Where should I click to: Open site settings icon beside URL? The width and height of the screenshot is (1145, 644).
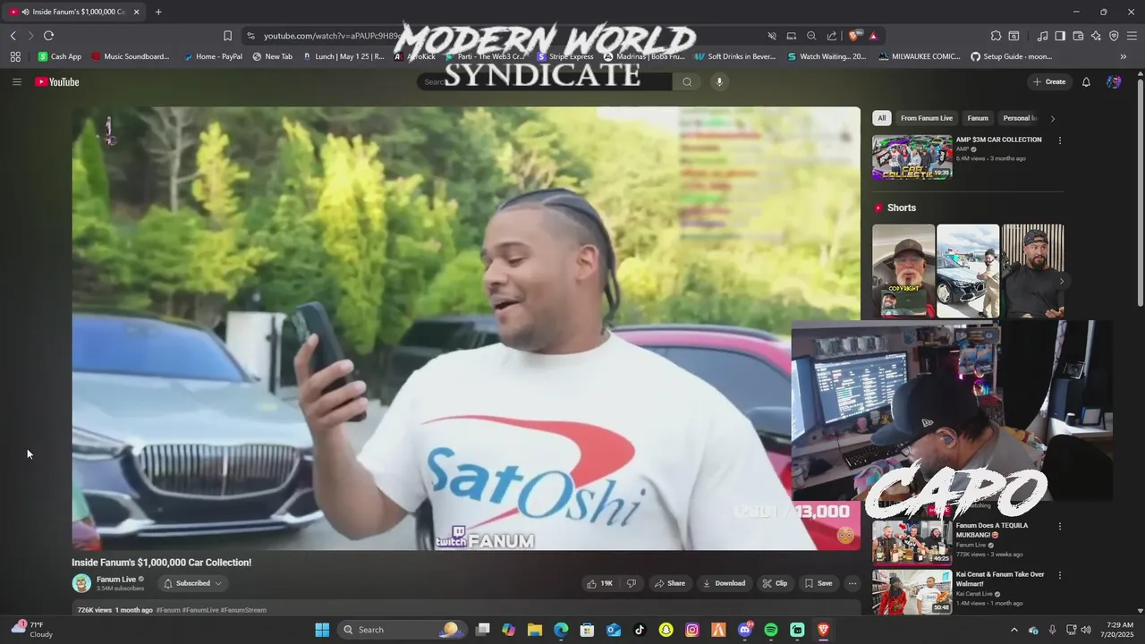(250, 36)
